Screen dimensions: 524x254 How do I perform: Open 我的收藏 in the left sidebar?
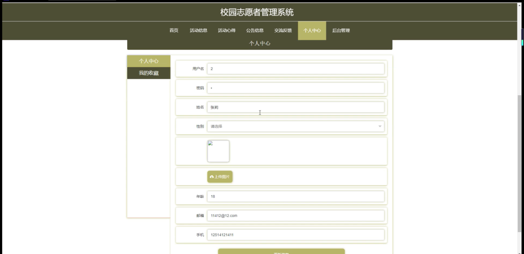(x=149, y=73)
